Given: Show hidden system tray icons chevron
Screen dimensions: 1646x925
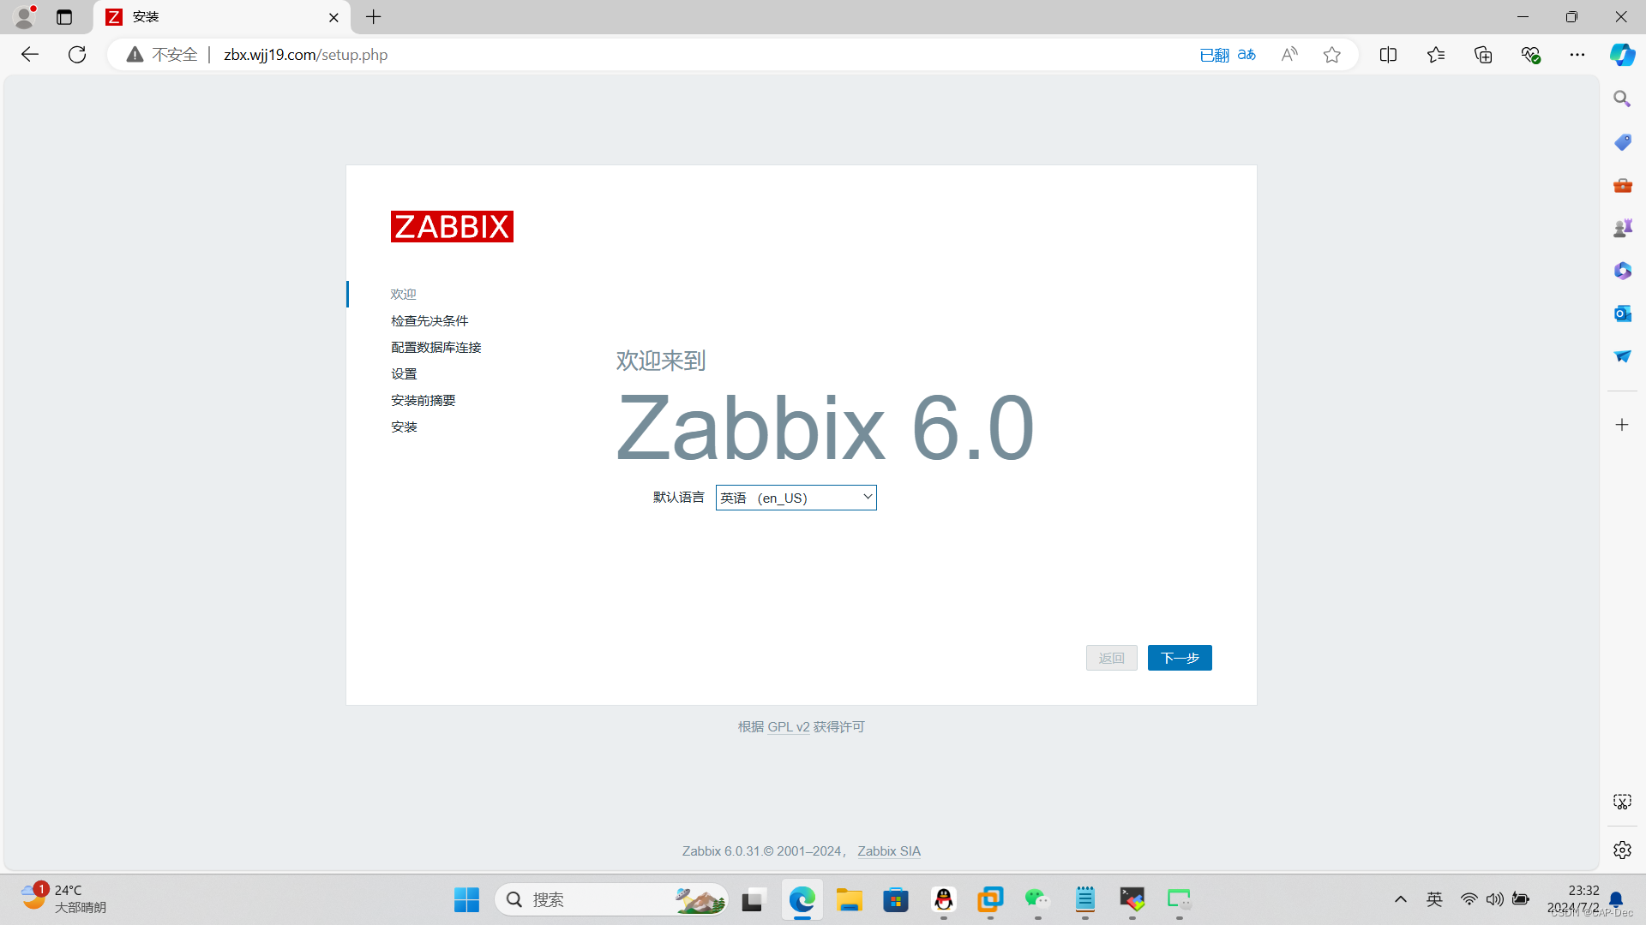Looking at the screenshot, I should pyautogui.click(x=1401, y=899).
